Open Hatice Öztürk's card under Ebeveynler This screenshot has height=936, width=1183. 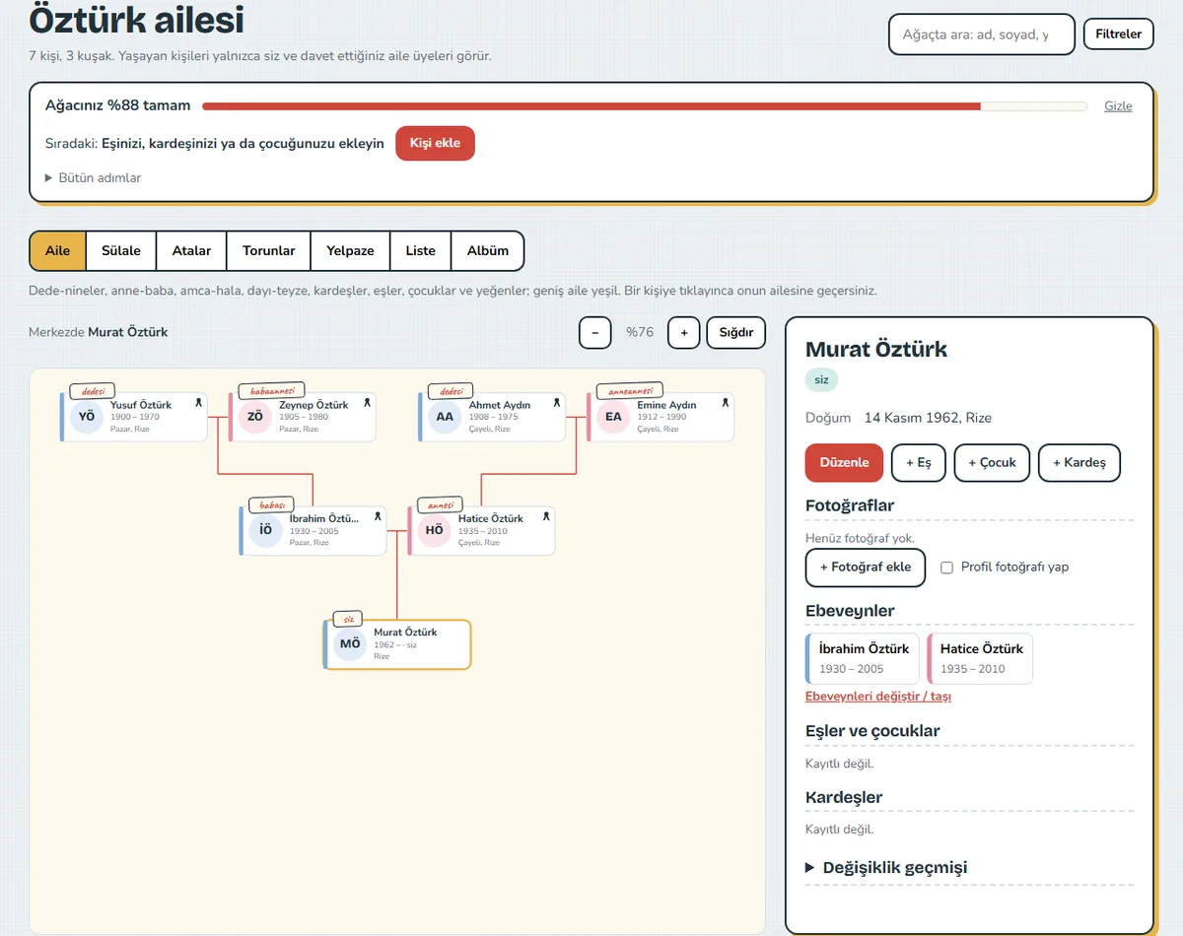[980, 658]
